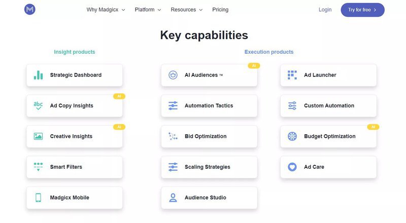Select Madgicx Mobile label
The height and width of the screenshot is (223, 406).
coord(70,198)
